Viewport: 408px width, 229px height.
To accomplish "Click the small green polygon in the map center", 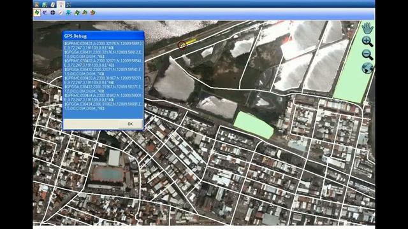I will [254, 125].
